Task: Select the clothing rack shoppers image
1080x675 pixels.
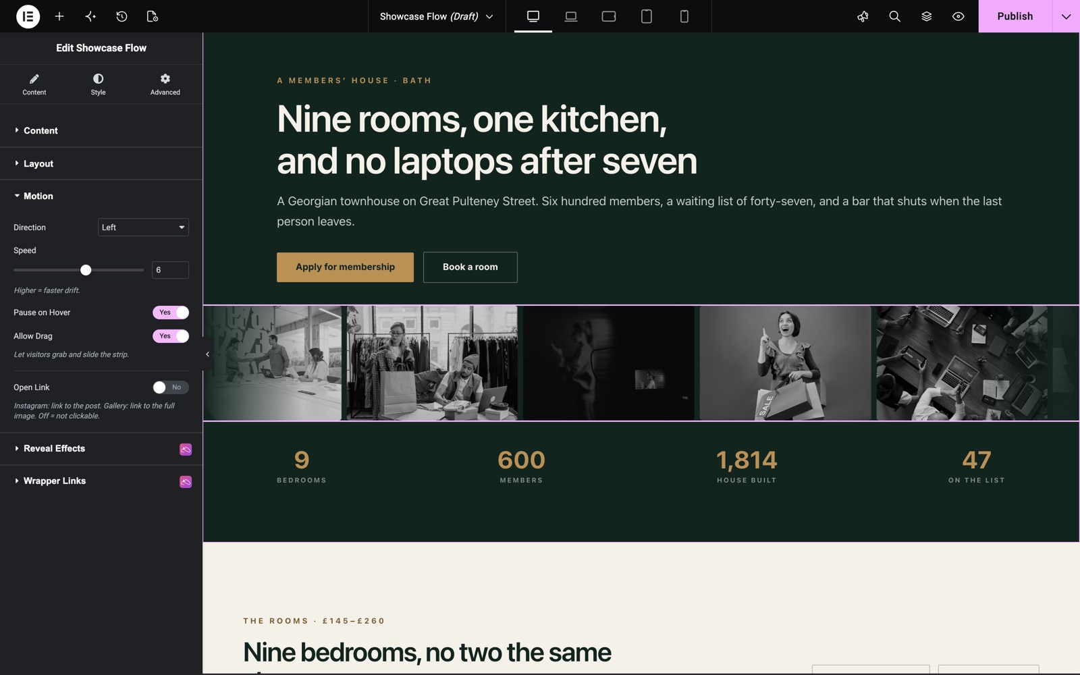Action: 432,363
